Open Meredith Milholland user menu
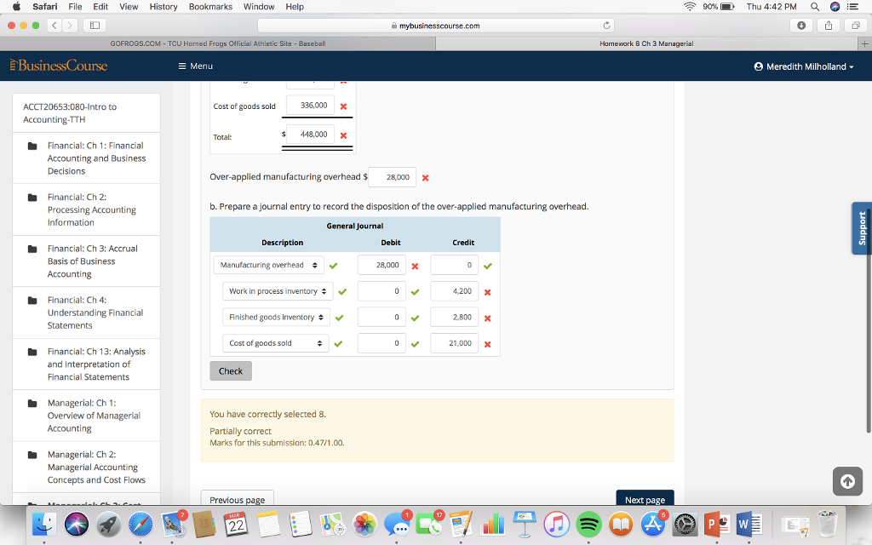 click(x=804, y=66)
